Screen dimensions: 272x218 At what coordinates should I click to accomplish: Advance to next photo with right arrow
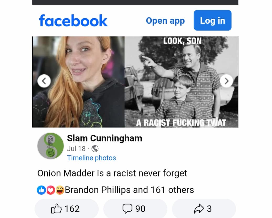point(226,81)
